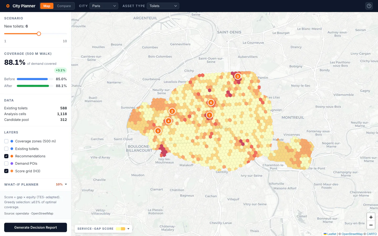Open the help question-mark icon

pos(369,6)
